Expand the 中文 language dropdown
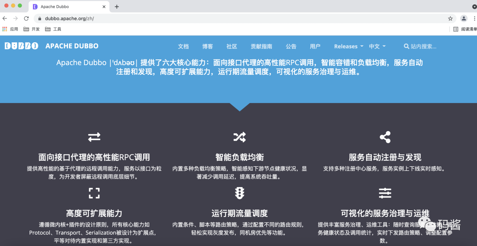Screen dimensions: 477x246 [377, 46]
